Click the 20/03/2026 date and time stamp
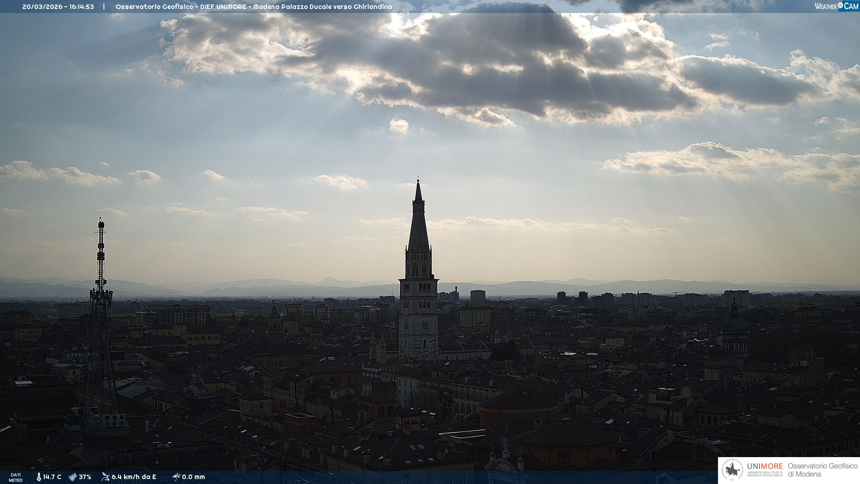 [x=58, y=7]
